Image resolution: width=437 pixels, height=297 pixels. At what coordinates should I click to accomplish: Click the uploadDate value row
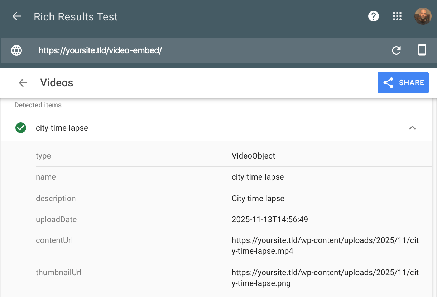(x=270, y=219)
